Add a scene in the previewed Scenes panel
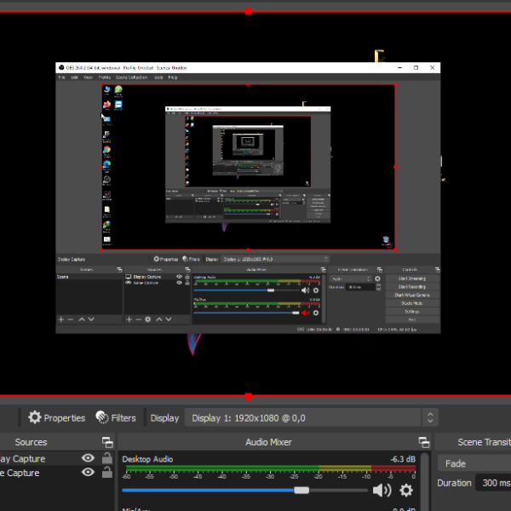511x511 pixels. (x=61, y=319)
